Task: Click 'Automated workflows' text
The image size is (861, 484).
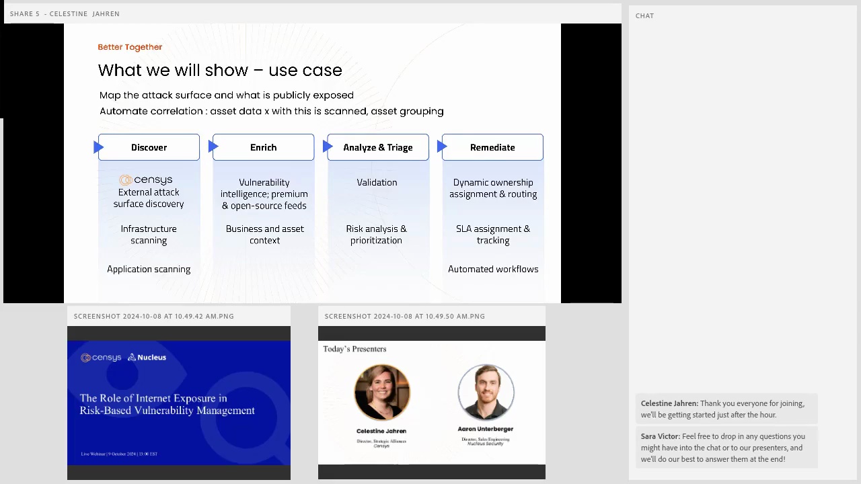Action: coord(493,270)
